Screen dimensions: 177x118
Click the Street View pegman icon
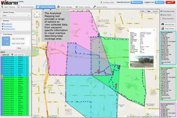(37, 22)
